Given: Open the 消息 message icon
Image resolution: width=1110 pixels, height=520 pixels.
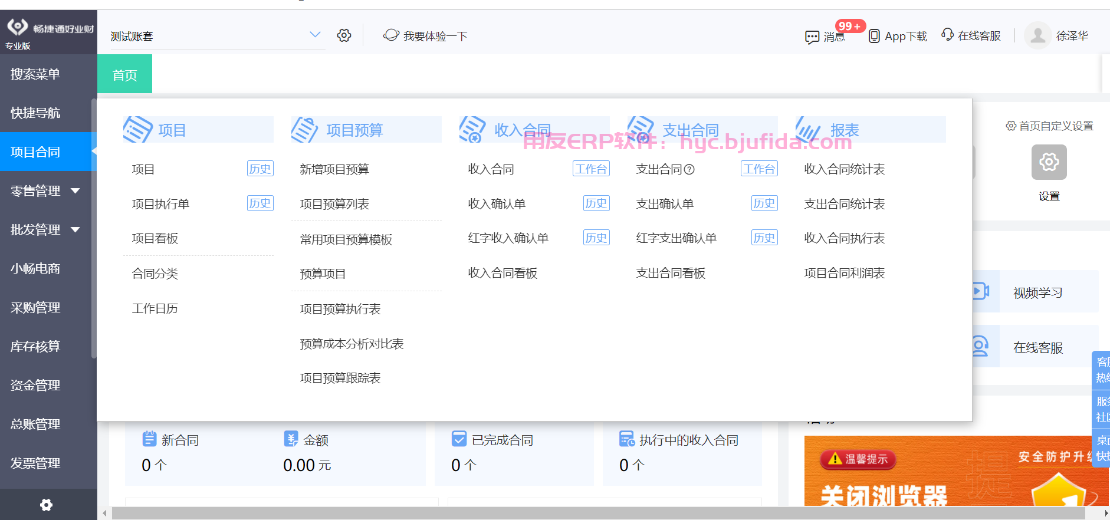Looking at the screenshot, I should click(x=812, y=37).
